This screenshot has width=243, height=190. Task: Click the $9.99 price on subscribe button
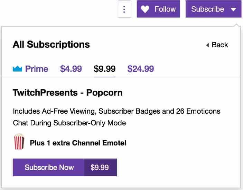click(100, 168)
